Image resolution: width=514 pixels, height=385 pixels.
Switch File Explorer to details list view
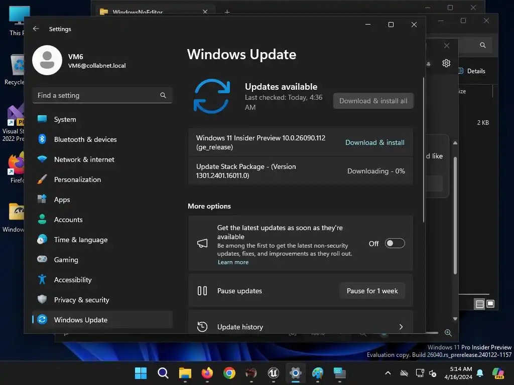(x=479, y=304)
